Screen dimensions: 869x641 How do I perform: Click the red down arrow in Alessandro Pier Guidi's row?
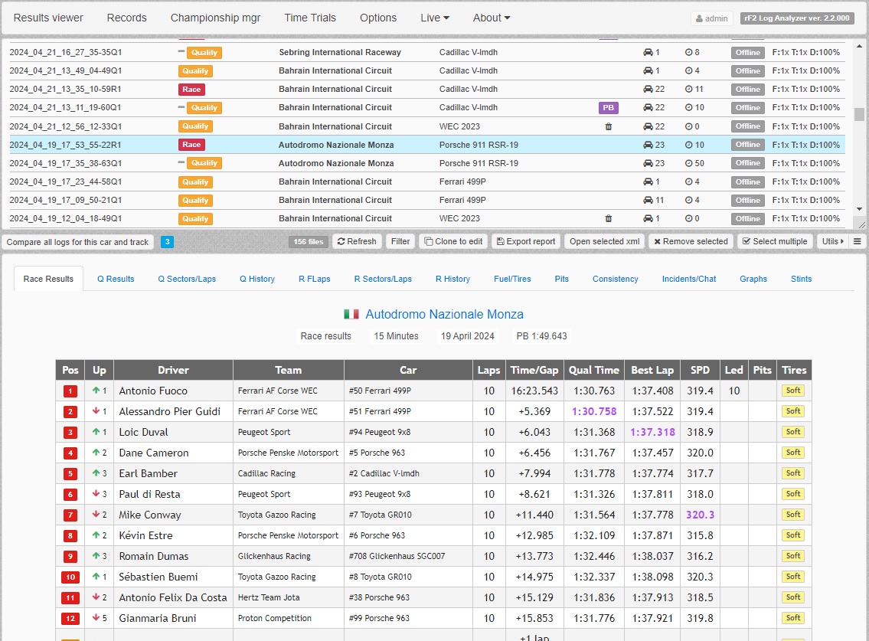coord(96,411)
